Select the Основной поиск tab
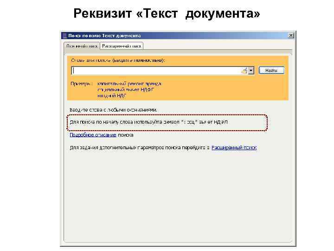The image size is (334, 251). tap(82, 46)
